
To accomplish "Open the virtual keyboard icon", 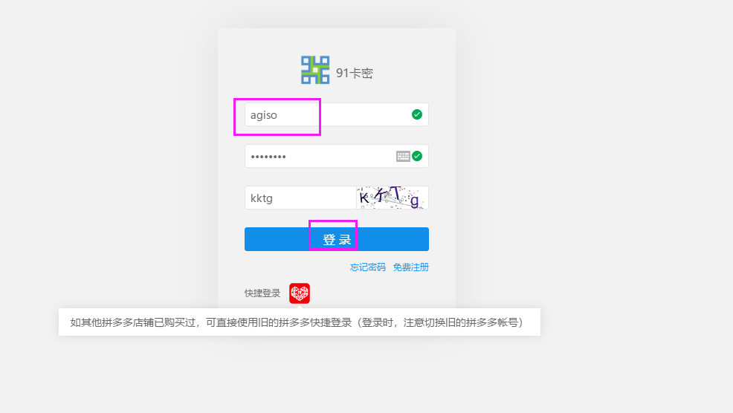I will point(403,156).
